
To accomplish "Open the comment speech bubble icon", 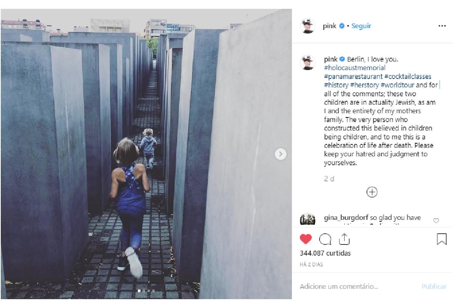I will tap(325, 239).
